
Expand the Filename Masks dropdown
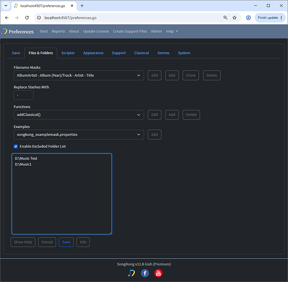[x=79, y=76]
